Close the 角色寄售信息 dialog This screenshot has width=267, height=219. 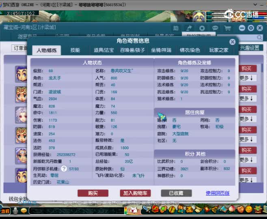tap(232, 42)
